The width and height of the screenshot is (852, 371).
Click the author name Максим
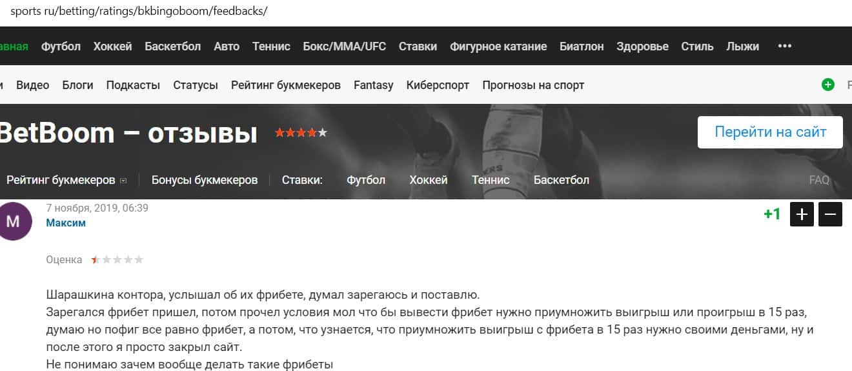pos(66,223)
